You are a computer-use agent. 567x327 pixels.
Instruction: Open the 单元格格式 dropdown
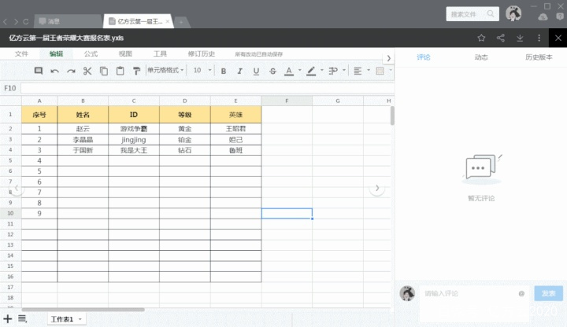click(x=165, y=71)
